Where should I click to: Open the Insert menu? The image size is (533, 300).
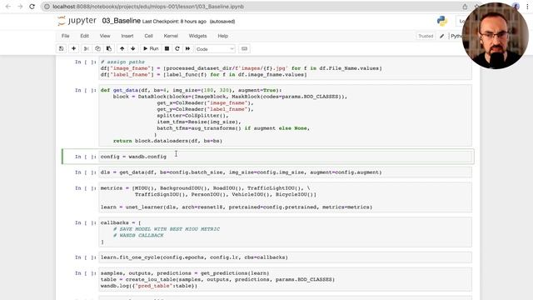coord(127,36)
